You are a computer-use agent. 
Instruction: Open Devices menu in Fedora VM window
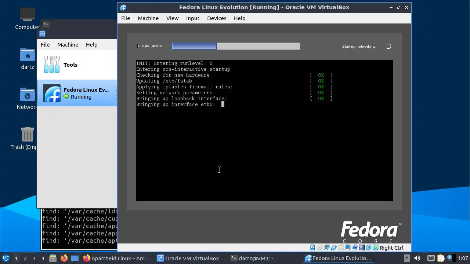click(x=217, y=18)
